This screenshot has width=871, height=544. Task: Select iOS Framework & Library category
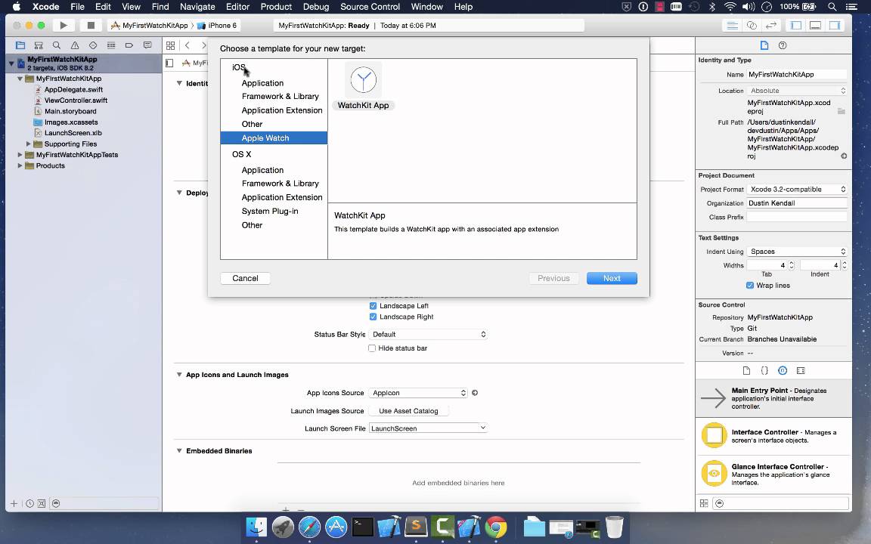pos(280,96)
